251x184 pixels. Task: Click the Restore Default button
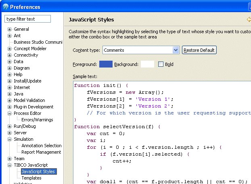(x=199, y=50)
